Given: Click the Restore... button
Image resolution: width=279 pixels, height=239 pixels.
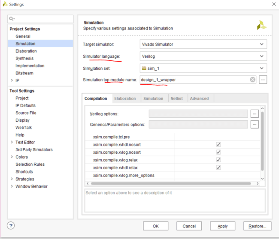Looking at the screenshot, I should pos(257,226).
